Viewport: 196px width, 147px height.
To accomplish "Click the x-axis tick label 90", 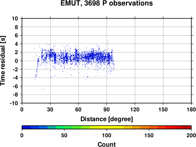I will (x=107, y=109).
